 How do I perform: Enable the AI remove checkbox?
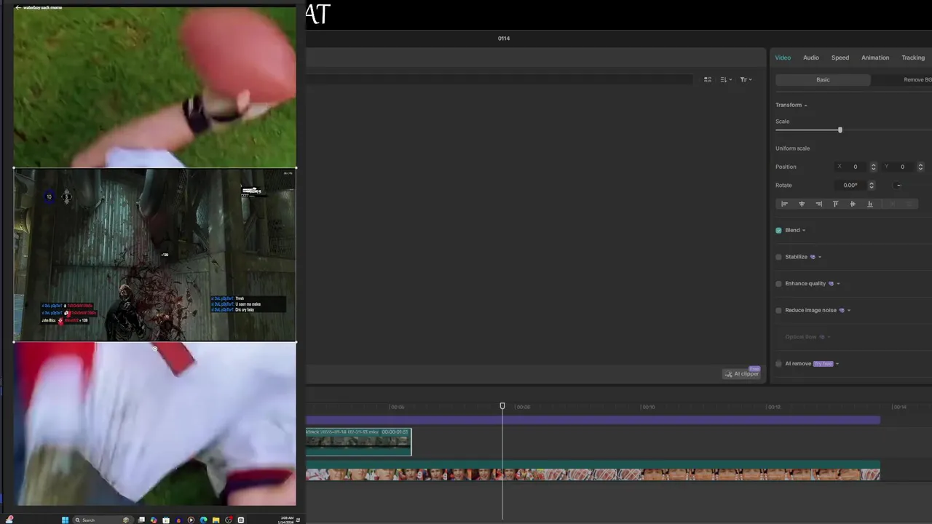(x=778, y=364)
